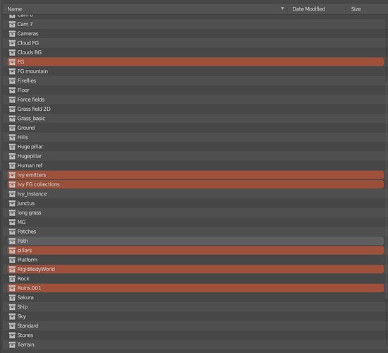Click the collection icon beside FG mountain
Screen dimensions: 388x353
[12, 71]
